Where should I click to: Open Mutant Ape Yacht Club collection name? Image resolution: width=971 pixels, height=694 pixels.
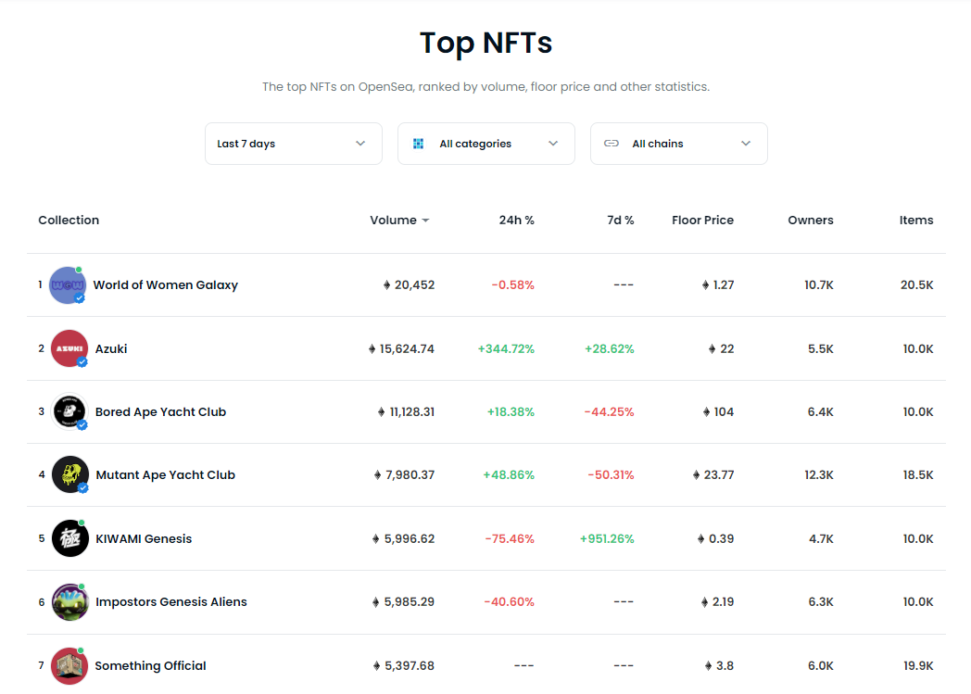click(x=165, y=475)
